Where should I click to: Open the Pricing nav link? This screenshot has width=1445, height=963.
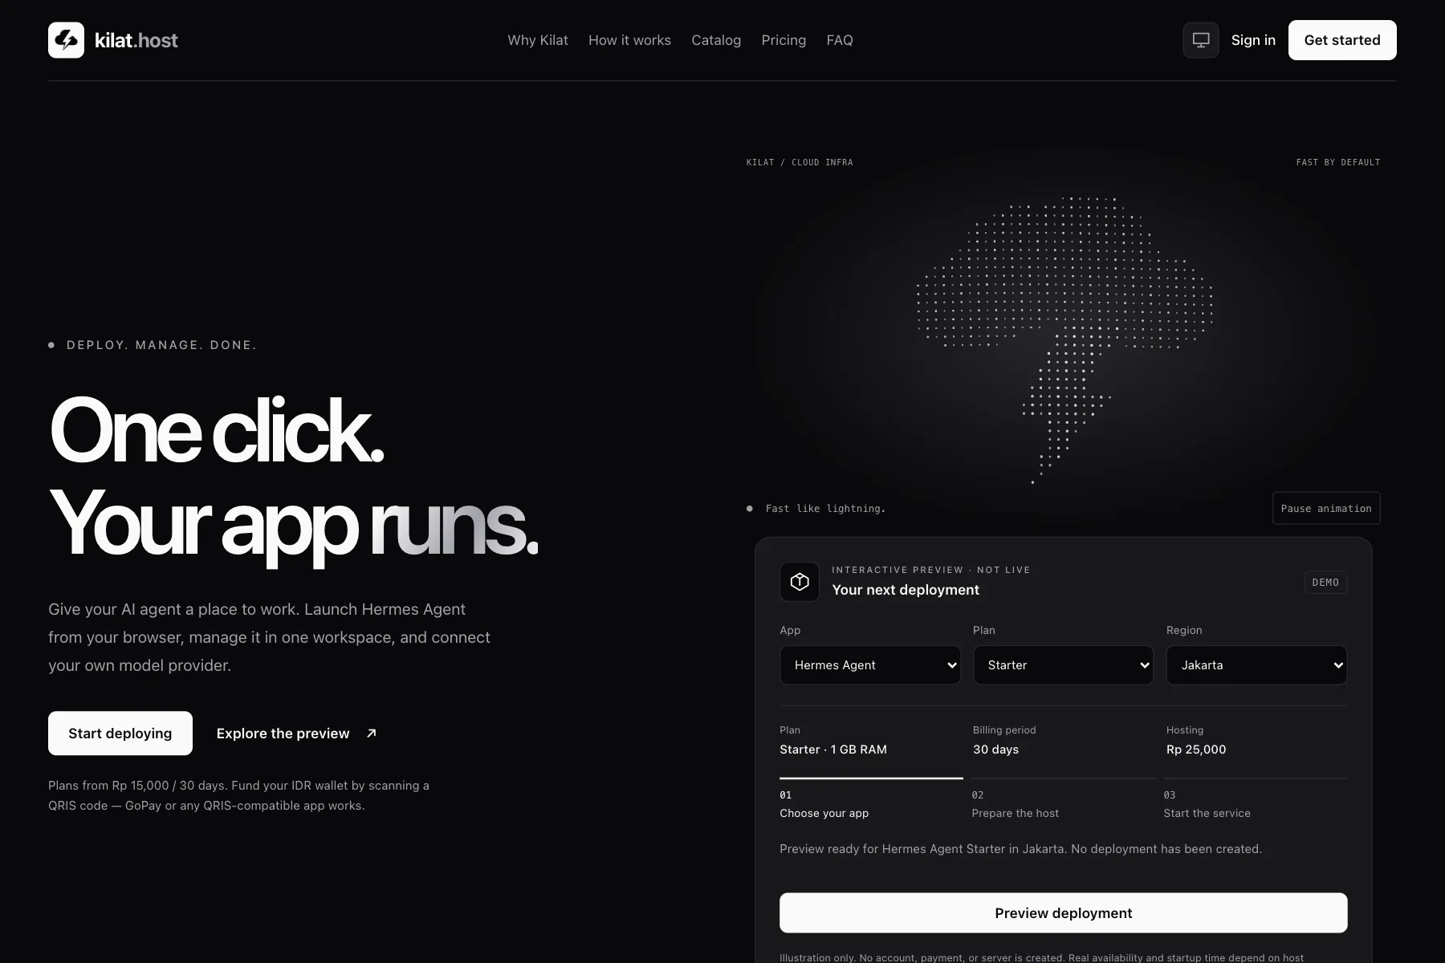click(784, 40)
